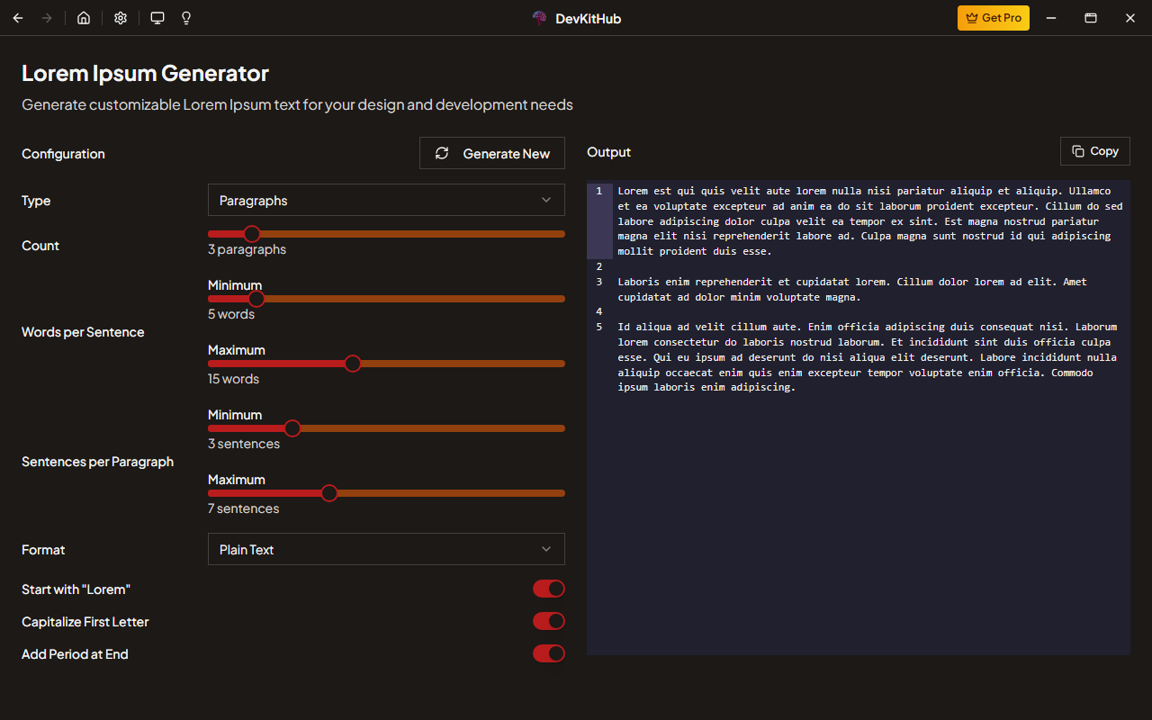Viewport: 1152px width, 720px height.
Task: Click the Sentences per Paragraph Maximum slider handle
Action: click(329, 493)
